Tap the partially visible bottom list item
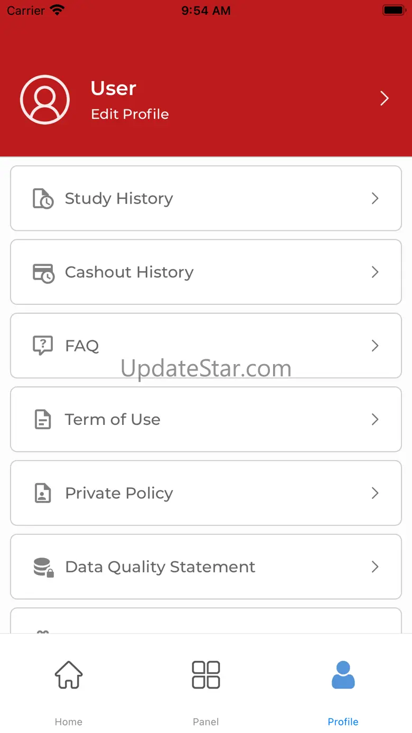The image size is (412, 733). [206, 621]
